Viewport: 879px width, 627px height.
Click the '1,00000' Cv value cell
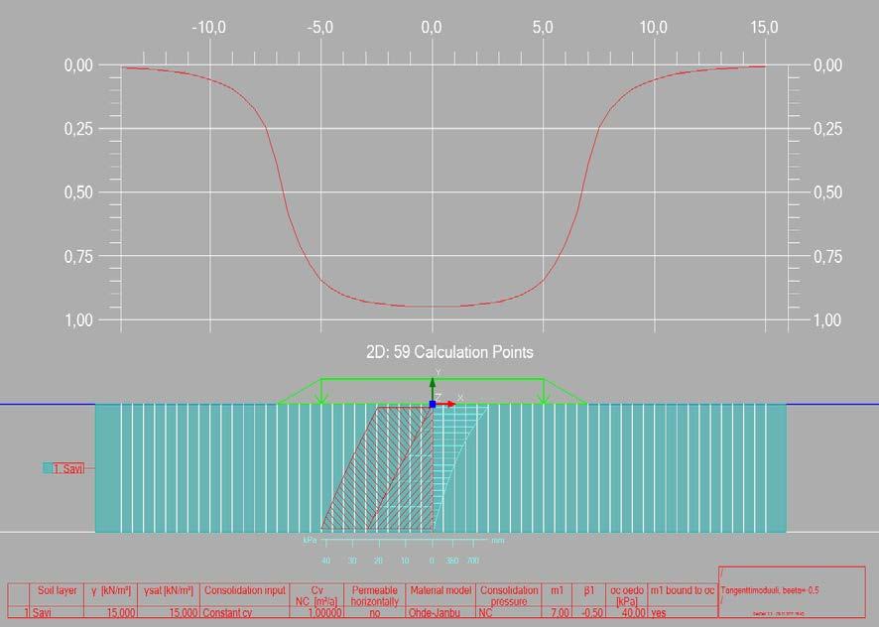click(324, 613)
